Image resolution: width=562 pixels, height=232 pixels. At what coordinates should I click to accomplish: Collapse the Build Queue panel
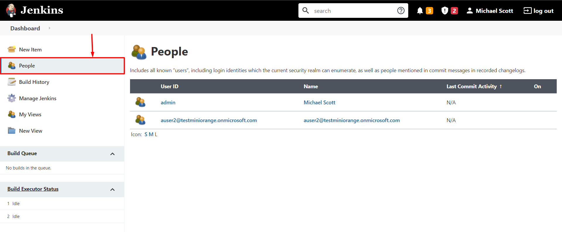point(112,154)
